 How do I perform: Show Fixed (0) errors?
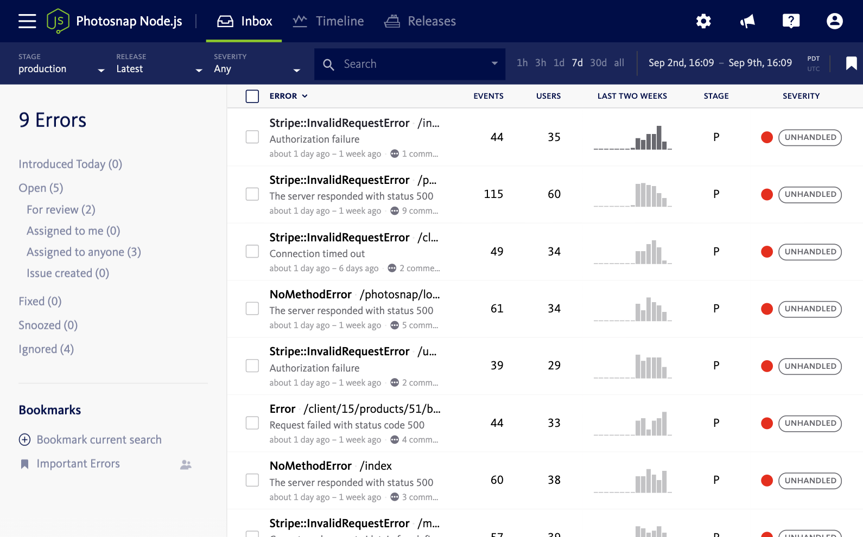(x=40, y=302)
